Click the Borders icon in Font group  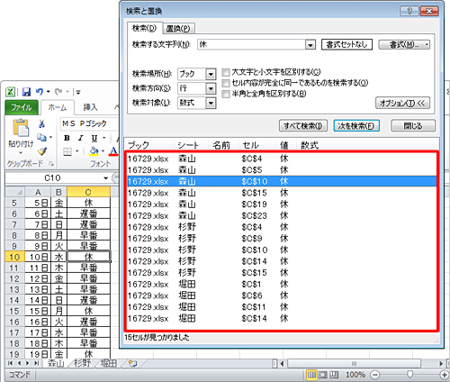pyautogui.click(x=67, y=151)
